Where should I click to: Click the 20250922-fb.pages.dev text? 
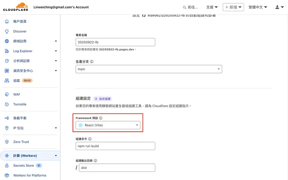tap(116, 49)
